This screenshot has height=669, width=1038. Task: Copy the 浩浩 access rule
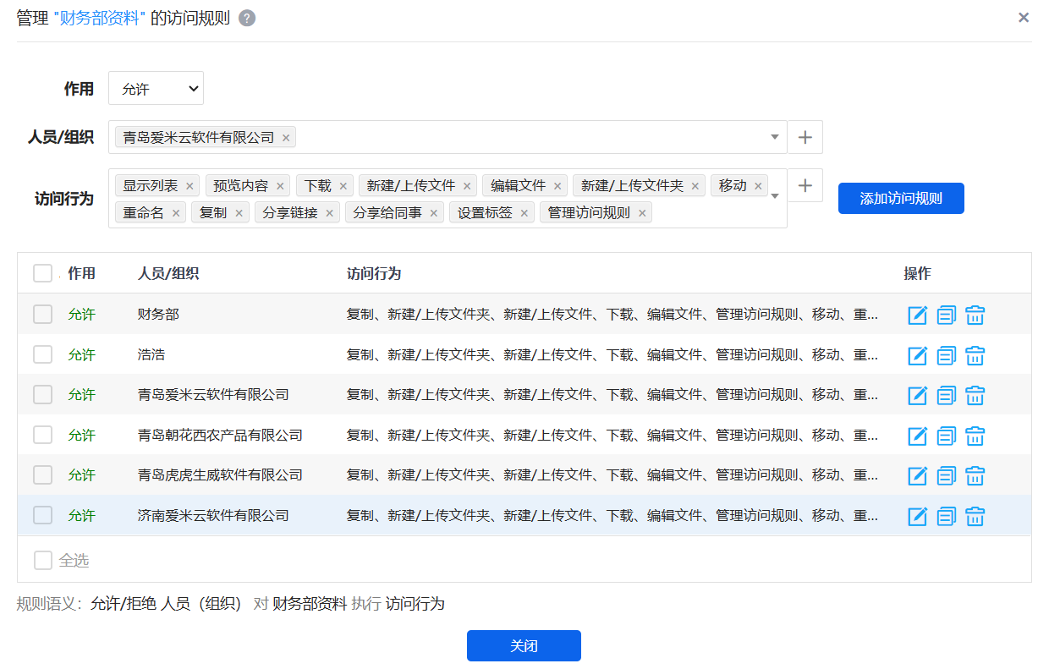tap(946, 355)
